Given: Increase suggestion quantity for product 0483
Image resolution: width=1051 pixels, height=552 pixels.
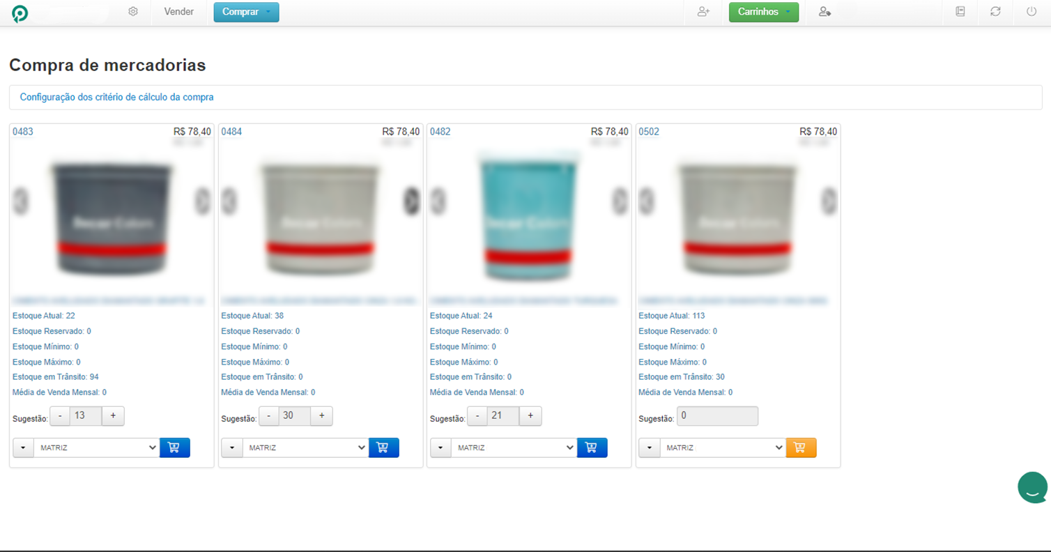Looking at the screenshot, I should pos(113,416).
